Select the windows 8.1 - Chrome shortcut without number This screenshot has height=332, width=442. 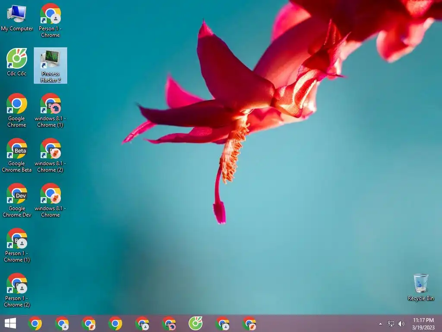click(x=50, y=200)
